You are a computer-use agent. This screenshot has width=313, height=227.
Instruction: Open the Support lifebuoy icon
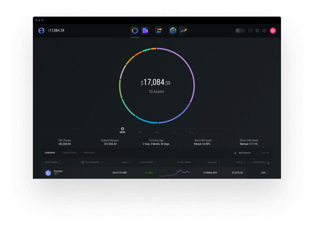tap(257, 30)
